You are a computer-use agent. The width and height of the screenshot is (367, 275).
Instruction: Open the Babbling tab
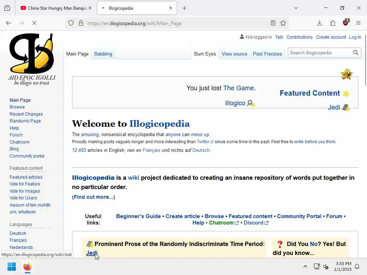(x=103, y=54)
